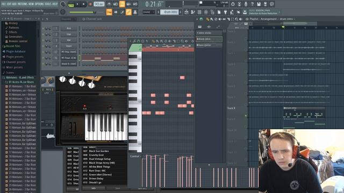Click the Record button
Screen dimensions: 344x193
point(90,4)
